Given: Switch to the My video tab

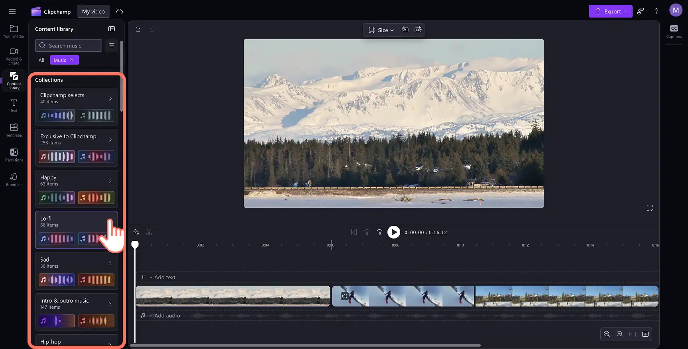Looking at the screenshot, I should (x=93, y=12).
